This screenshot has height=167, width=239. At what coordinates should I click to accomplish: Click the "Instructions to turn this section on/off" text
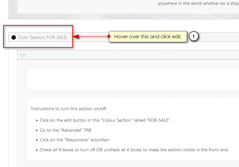66,109
